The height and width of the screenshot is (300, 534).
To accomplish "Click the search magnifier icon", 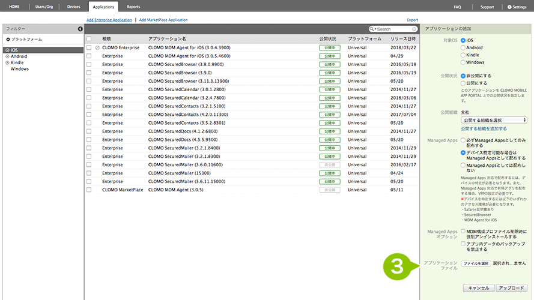I will click(x=372, y=29).
